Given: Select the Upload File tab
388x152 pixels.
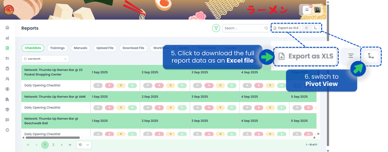Looking at the screenshot, I should 105,48.
